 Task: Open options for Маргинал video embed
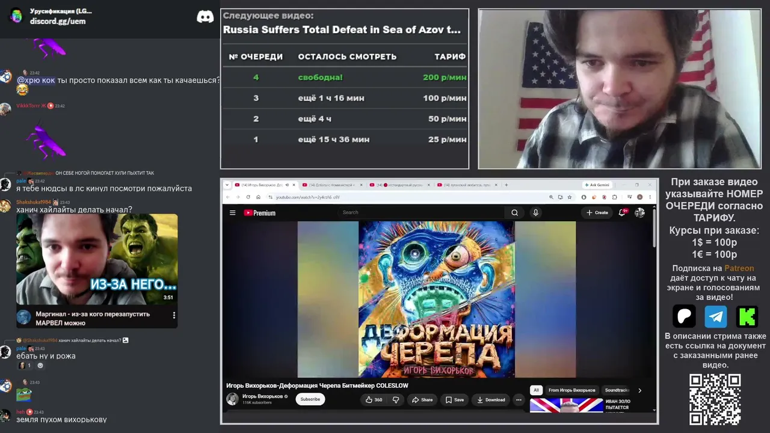pos(174,315)
